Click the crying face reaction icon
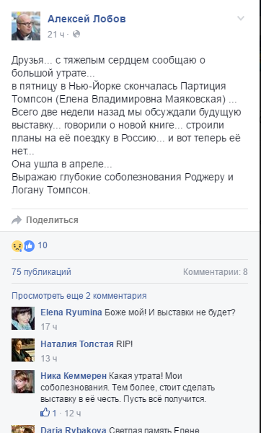261x433 pixels. pos(17,246)
